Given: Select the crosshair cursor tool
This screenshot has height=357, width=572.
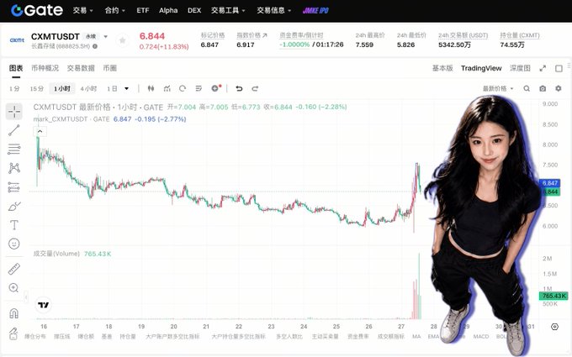Looking at the screenshot, I should 14,112.
